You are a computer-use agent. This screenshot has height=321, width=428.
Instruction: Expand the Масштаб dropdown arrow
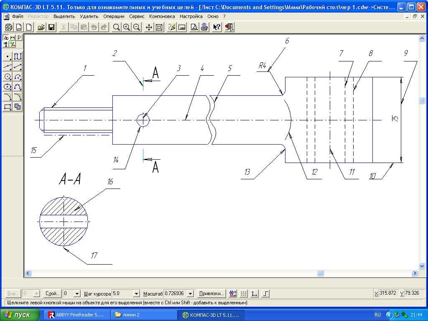pyautogui.click(x=191, y=293)
